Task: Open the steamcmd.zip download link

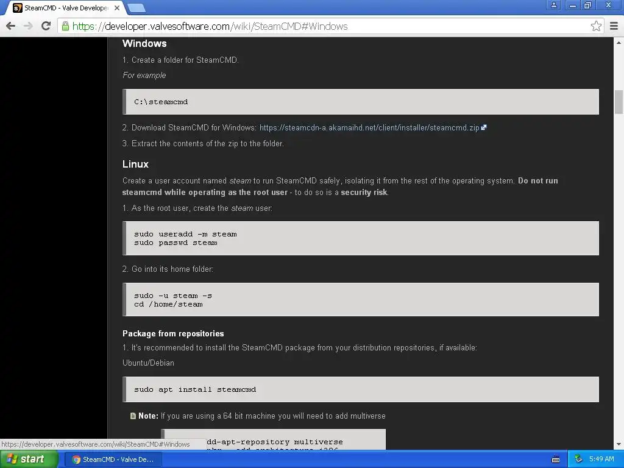Action: tap(369, 128)
